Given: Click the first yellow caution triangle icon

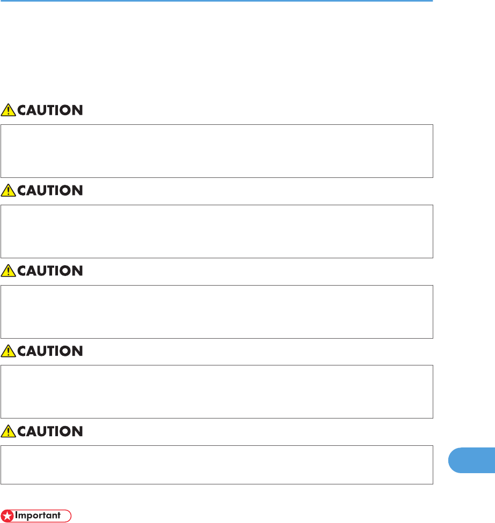Looking at the screenshot, I should (x=8, y=110).
